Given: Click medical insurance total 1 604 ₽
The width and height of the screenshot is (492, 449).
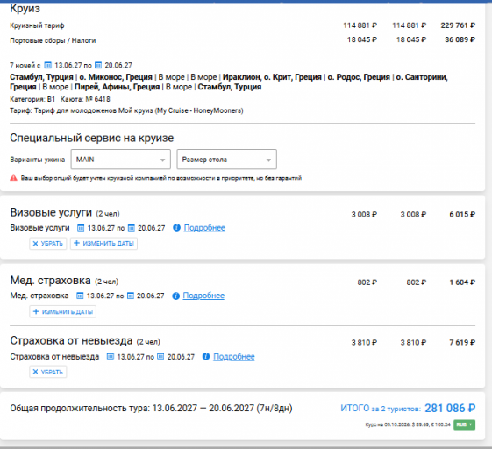Looking at the screenshot, I should pos(462,282).
